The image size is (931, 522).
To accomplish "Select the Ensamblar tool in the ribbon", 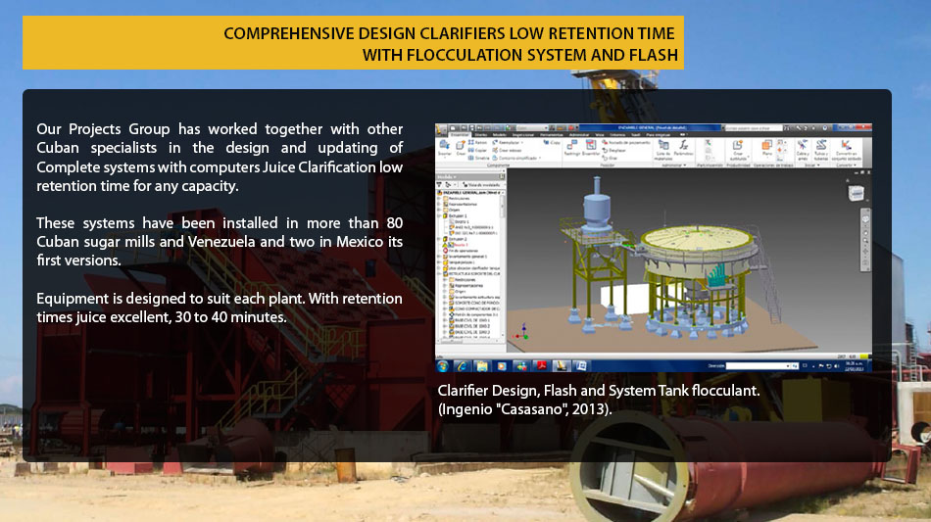I will [x=592, y=148].
